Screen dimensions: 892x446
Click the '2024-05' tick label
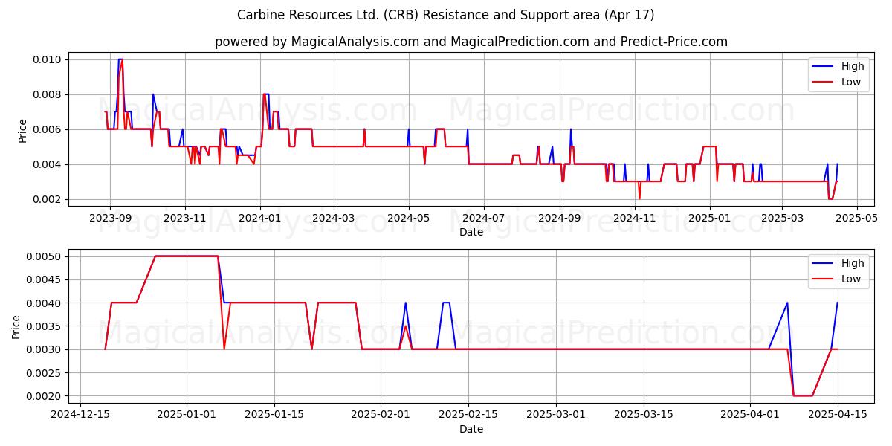408,218
